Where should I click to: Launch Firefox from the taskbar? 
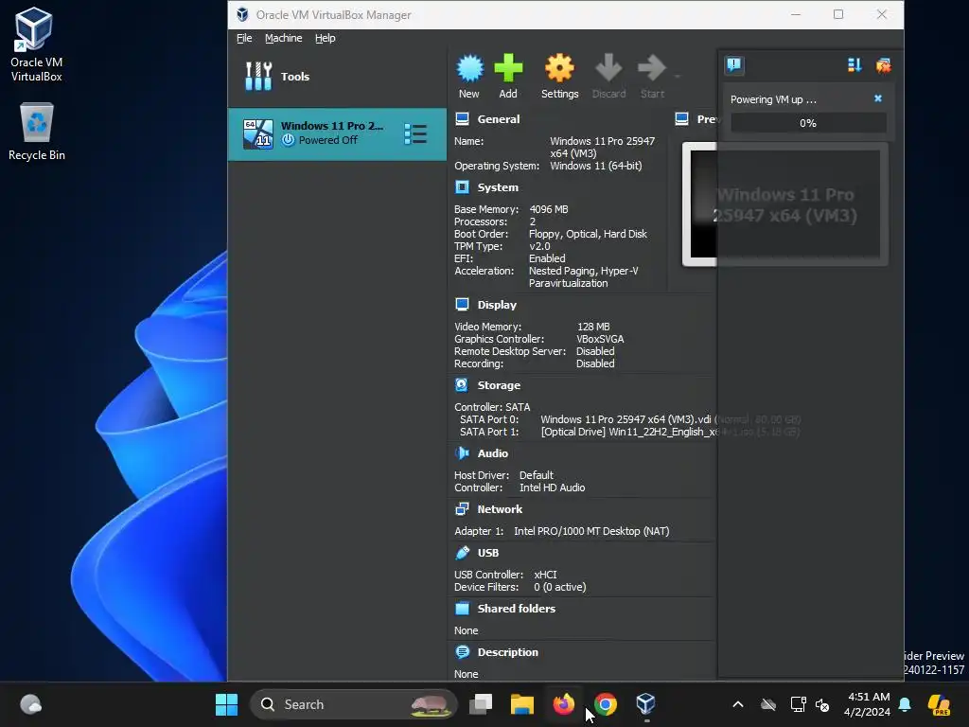tap(564, 704)
